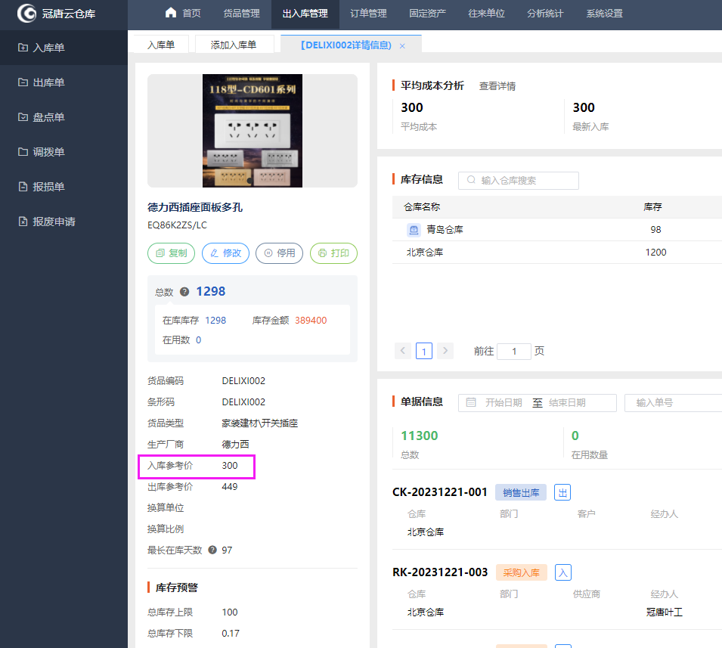Click the 冠唐云仓库 logo icon
Viewport: 722px width, 648px height.
click(x=26, y=14)
